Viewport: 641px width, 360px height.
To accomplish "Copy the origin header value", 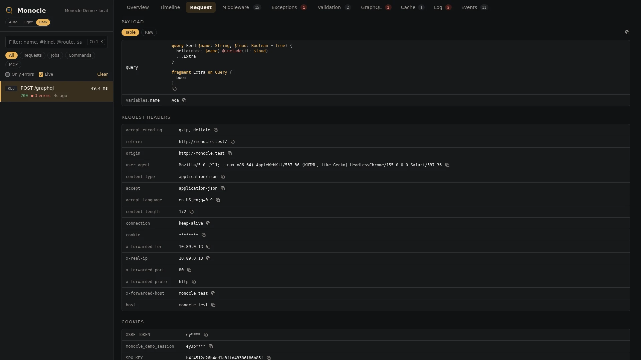I will [x=230, y=153].
